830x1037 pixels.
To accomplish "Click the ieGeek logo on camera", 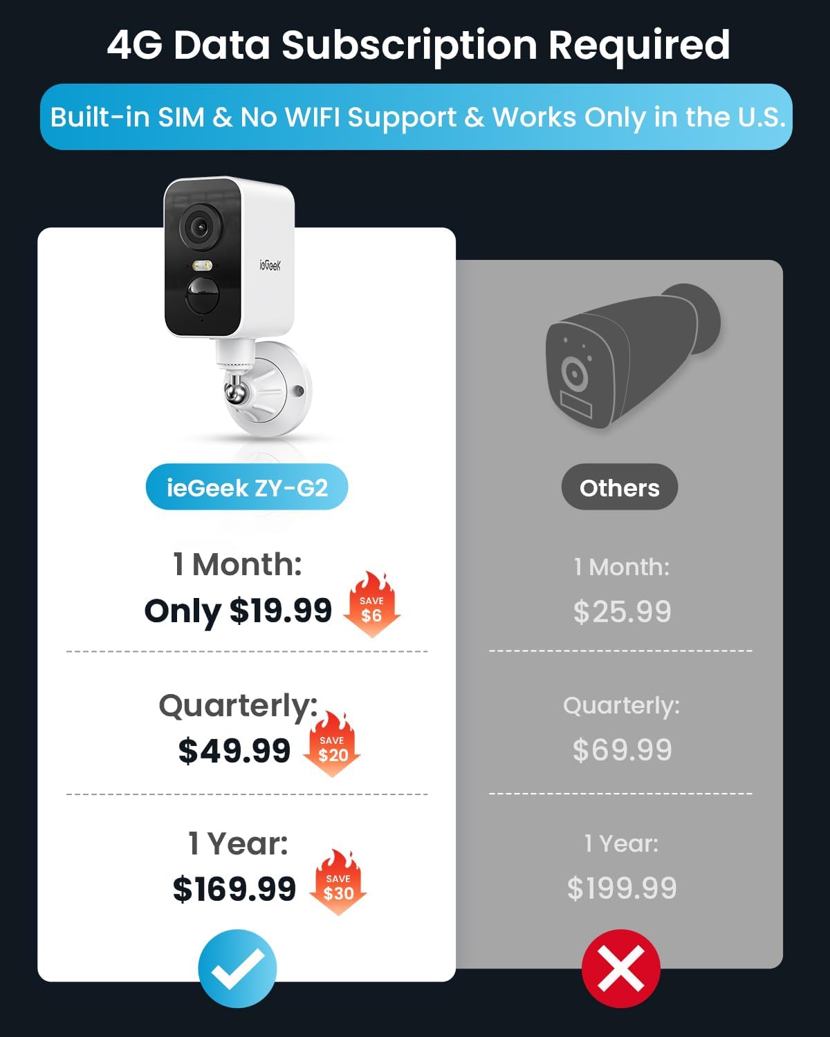I will tap(270, 265).
